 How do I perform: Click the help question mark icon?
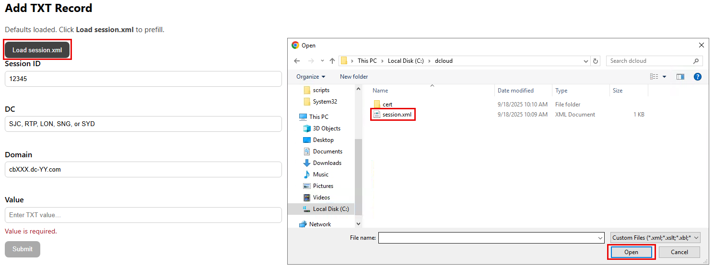[x=698, y=77]
